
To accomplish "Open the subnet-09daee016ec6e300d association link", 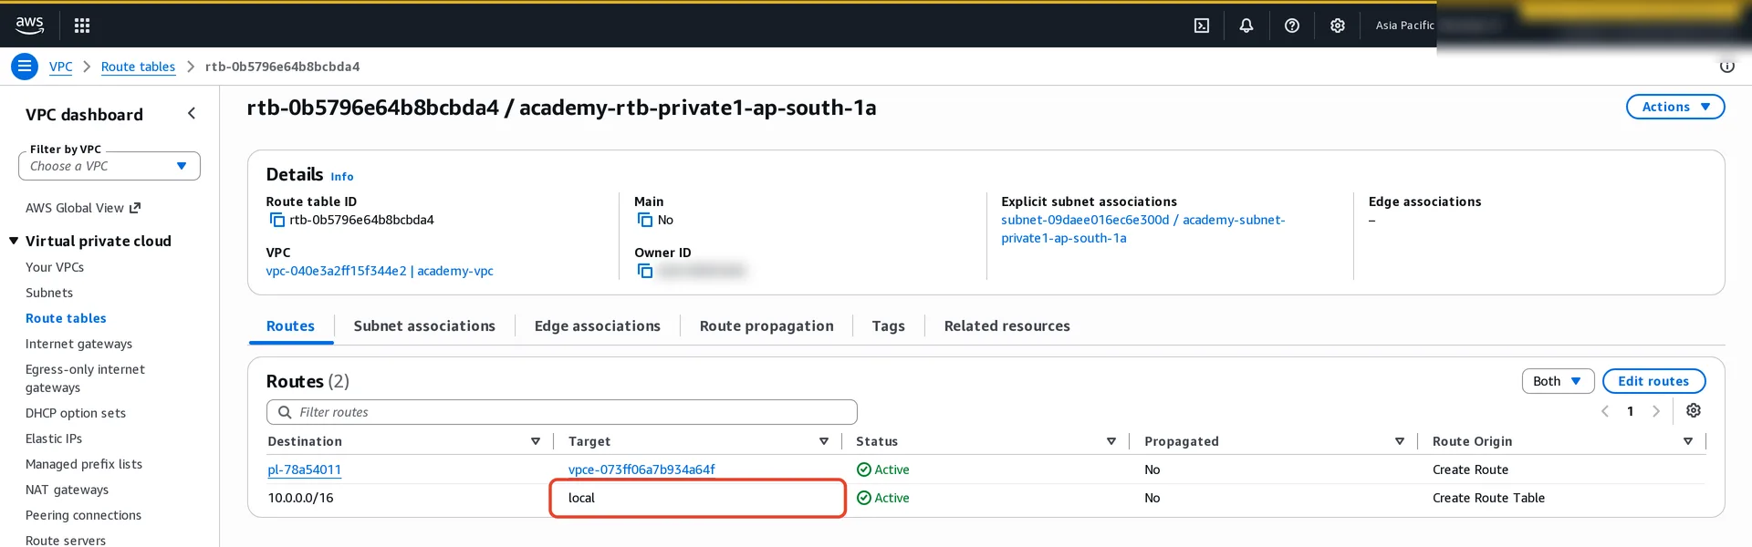I will pyautogui.click(x=1142, y=229).
